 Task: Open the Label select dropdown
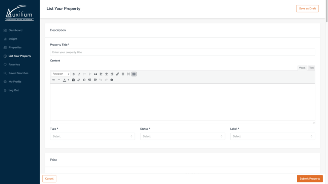(272, 136)
